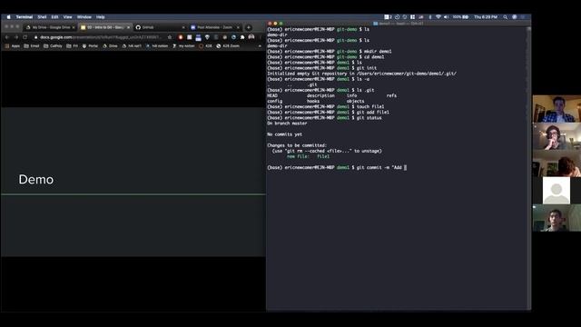The image size is (581, 327).
Task: Open the browser profile avatar icon
Action: point(251,37)
